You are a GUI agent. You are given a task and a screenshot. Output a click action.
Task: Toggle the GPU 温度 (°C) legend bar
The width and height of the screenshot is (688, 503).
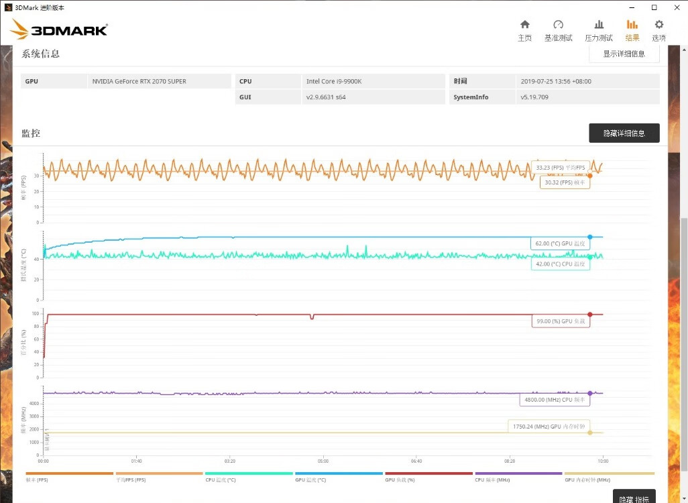339,473
